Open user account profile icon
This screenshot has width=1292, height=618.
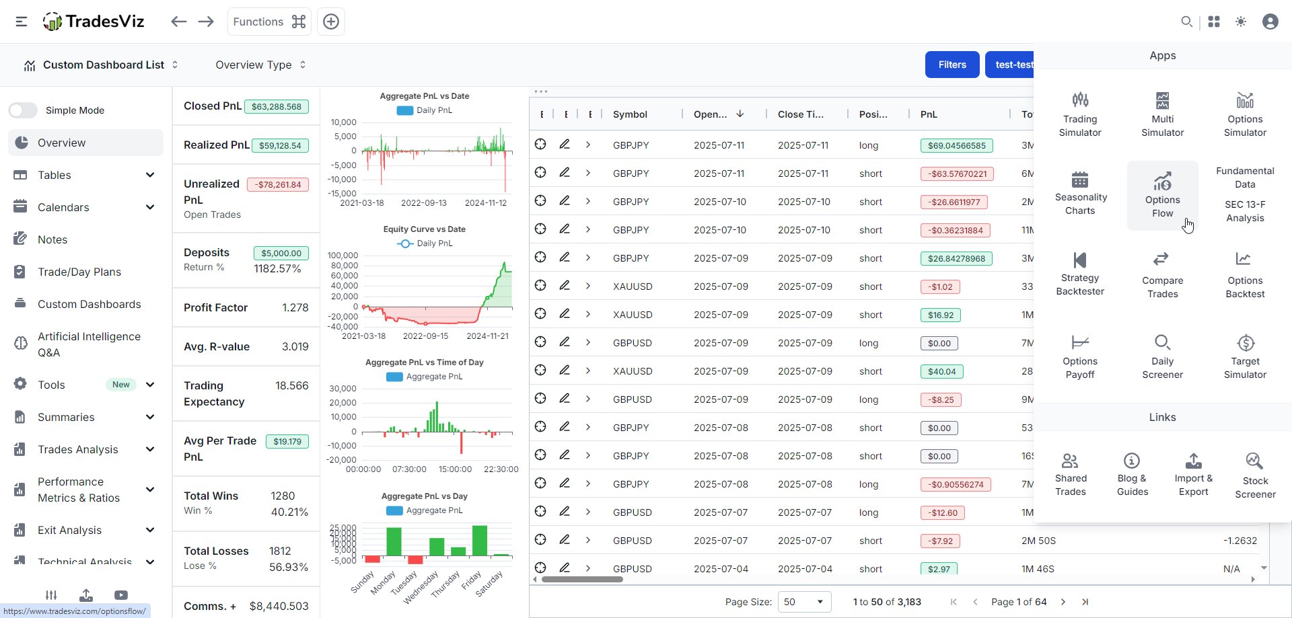[x=1270, y=22]
